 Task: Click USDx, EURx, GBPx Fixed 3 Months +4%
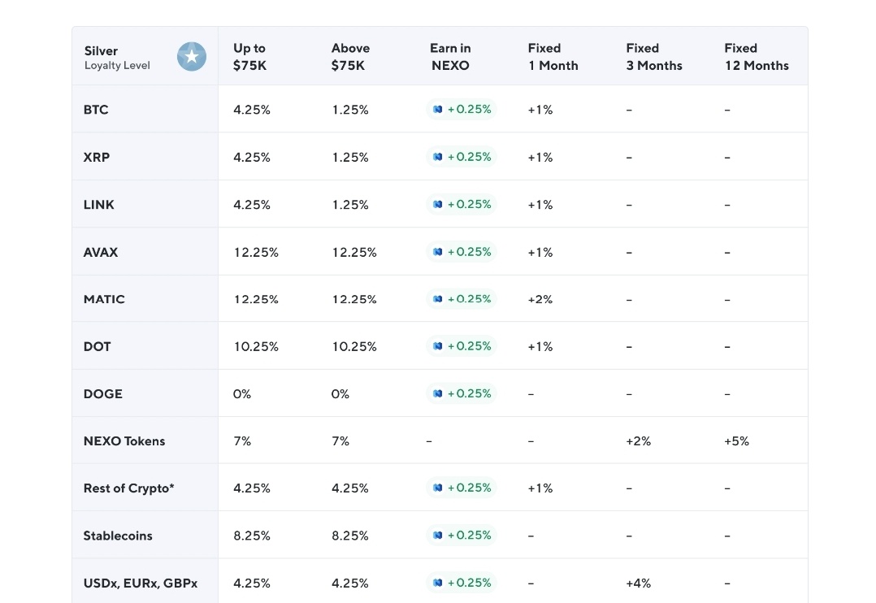pos(639,583)
